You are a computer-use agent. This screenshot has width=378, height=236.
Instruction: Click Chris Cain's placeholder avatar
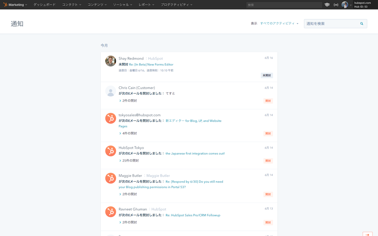pos(111,91)
